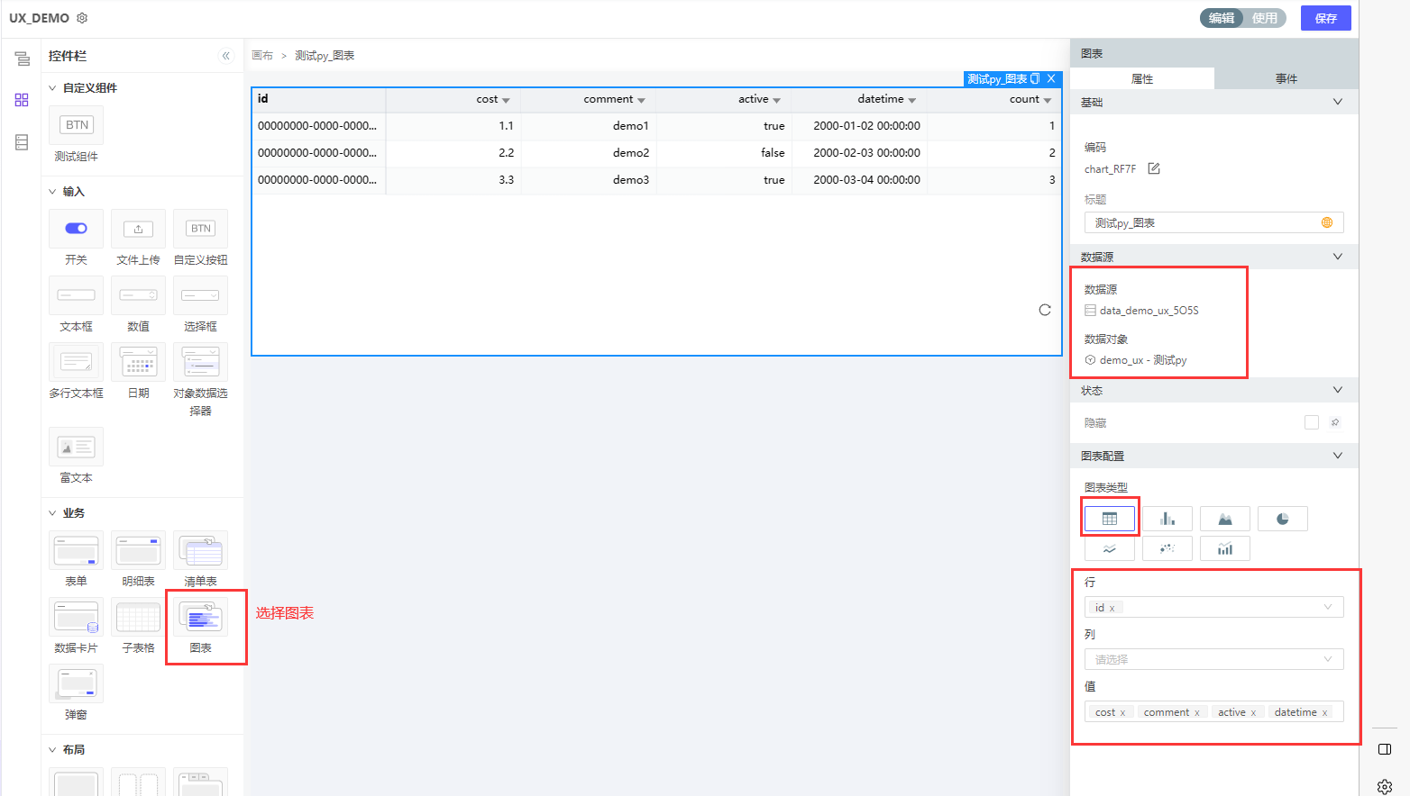
Task: Click the edit icon beside chart_RF7F code
Action: [1153, 168]
